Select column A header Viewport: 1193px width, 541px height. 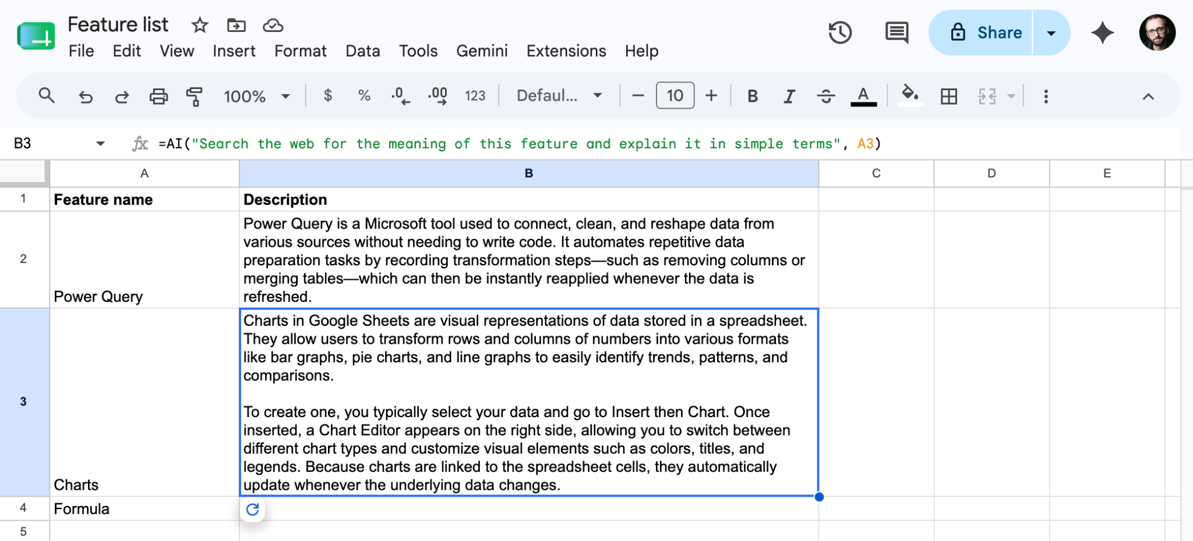(x=144, y=173)
